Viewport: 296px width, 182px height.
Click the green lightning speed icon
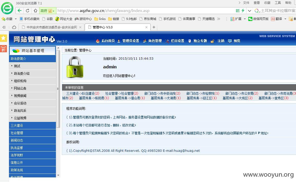click(x=243, y=11)
